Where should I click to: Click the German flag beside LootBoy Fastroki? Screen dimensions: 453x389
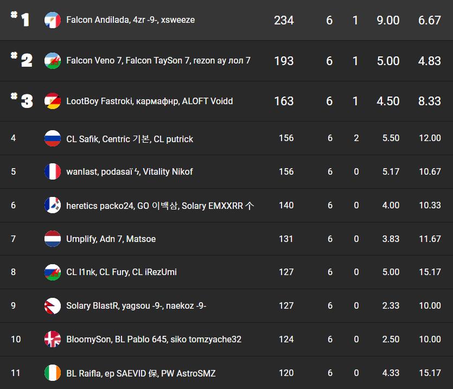click(x=53, y=101)
